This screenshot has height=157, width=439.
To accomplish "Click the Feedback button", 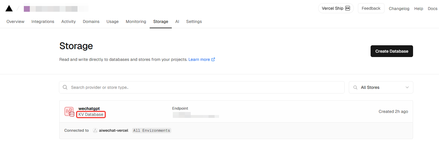I will [x=371, y=9].
